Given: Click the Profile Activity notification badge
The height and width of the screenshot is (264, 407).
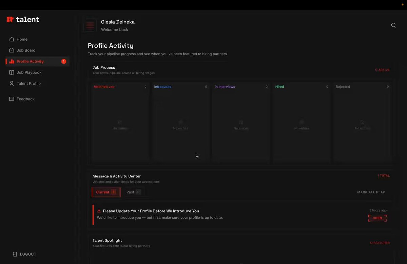Looking at the screenshot, I should [x=63, y=61].
